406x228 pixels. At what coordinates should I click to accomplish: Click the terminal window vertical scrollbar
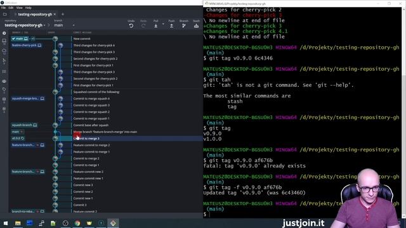tap(403, 113)
